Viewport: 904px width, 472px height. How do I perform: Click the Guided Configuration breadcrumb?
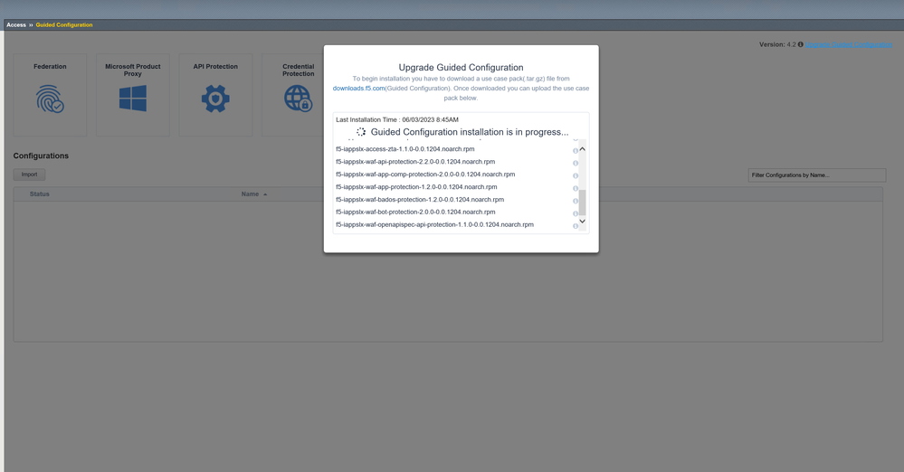64,24
